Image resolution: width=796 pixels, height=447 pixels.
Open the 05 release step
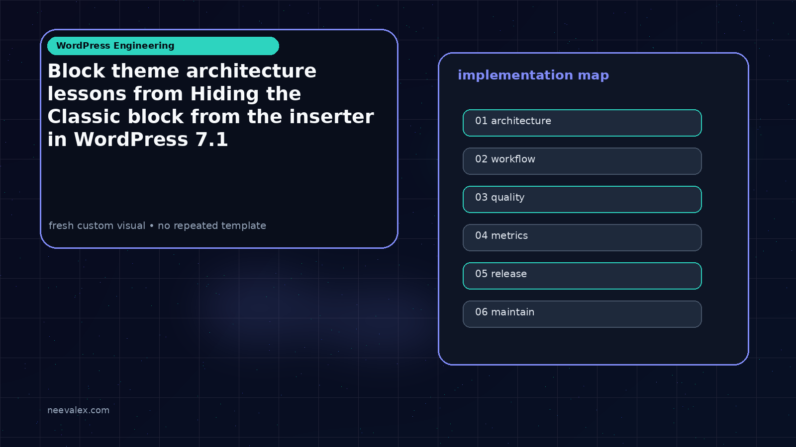(582, 276)
